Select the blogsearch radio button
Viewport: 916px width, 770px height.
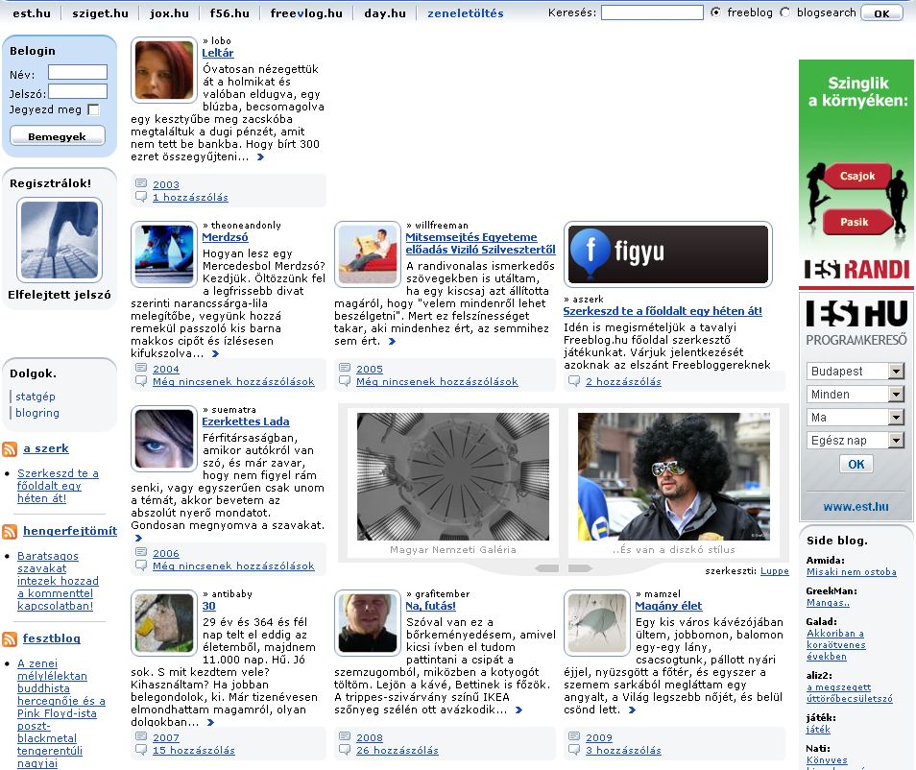[785, 12]
